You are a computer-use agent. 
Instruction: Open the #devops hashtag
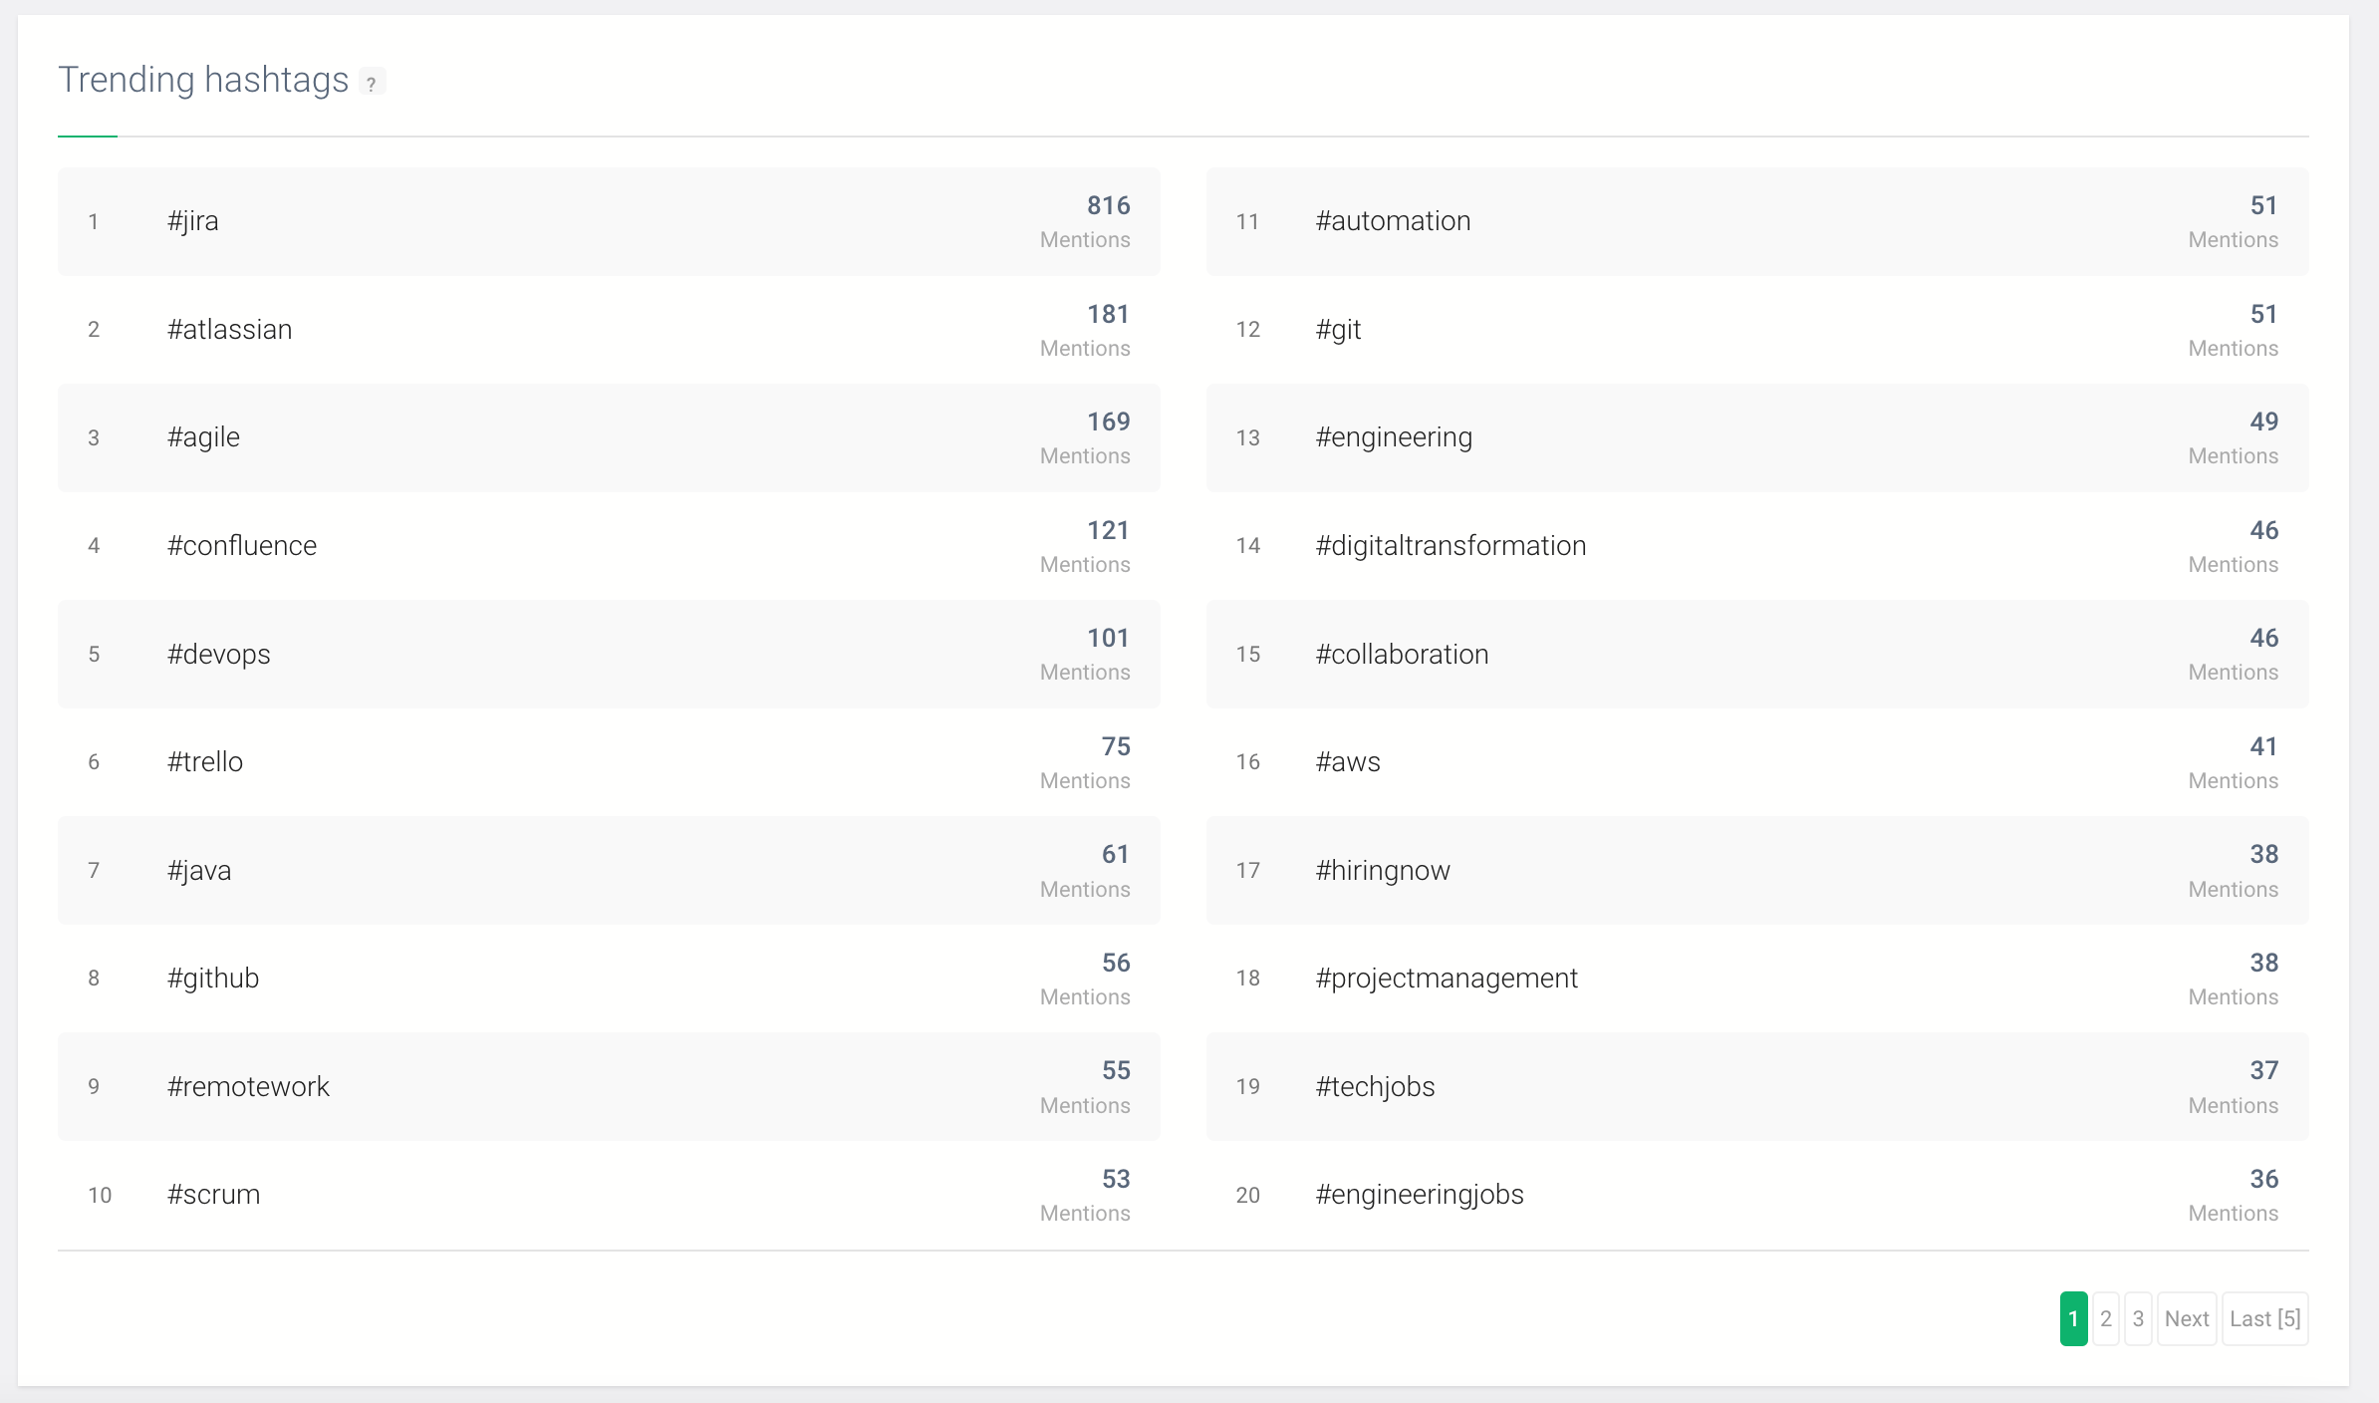pyautogui.click(x=219, y=655)
